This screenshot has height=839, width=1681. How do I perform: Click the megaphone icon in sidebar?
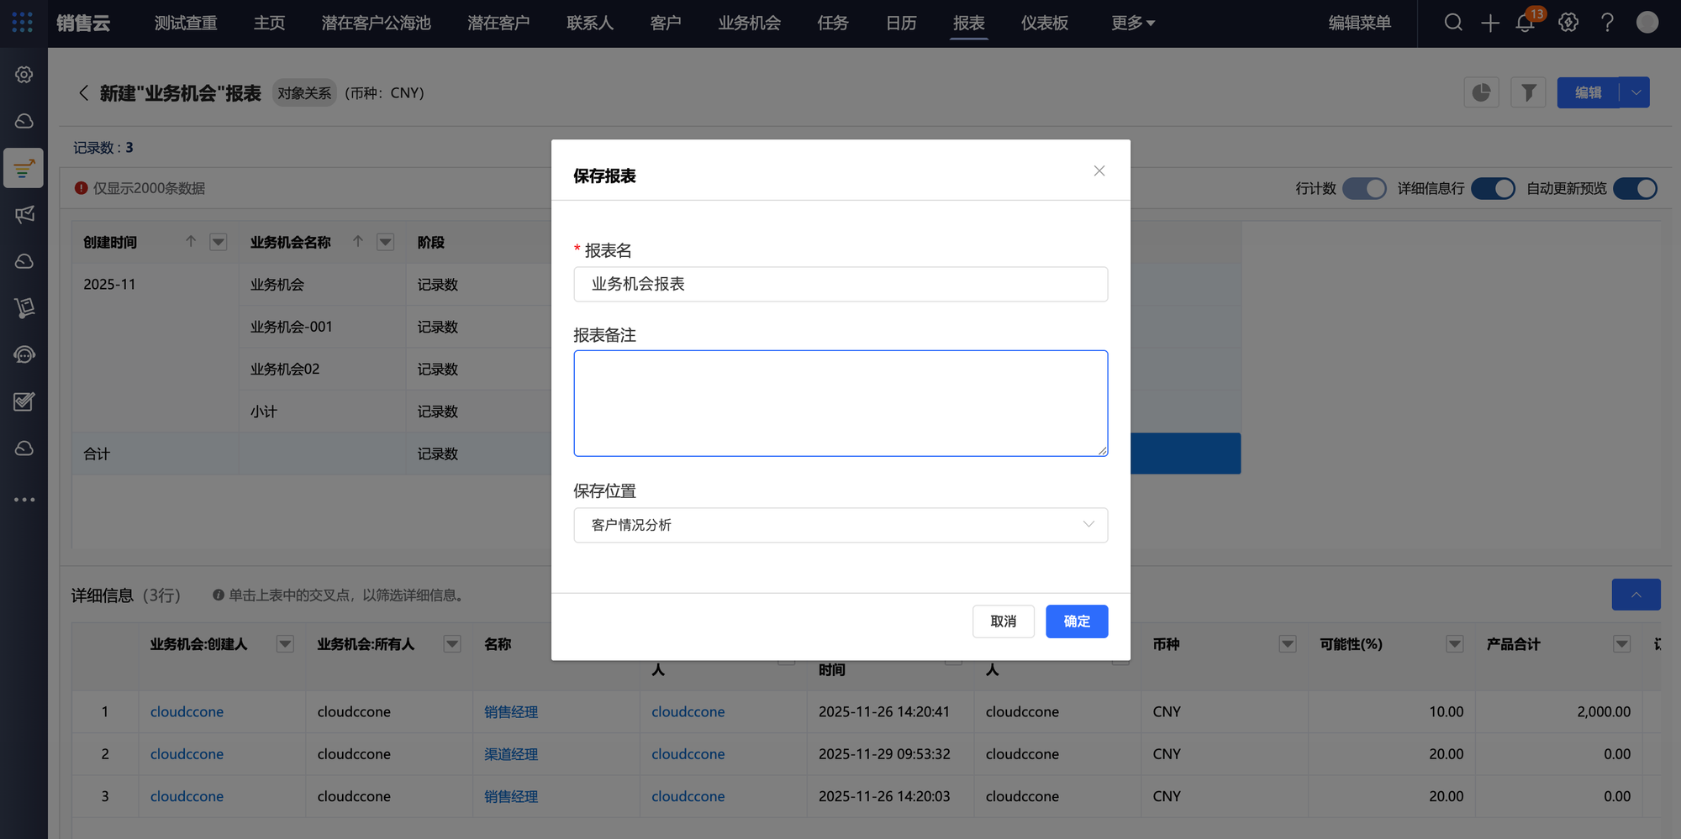click(24, 214)
